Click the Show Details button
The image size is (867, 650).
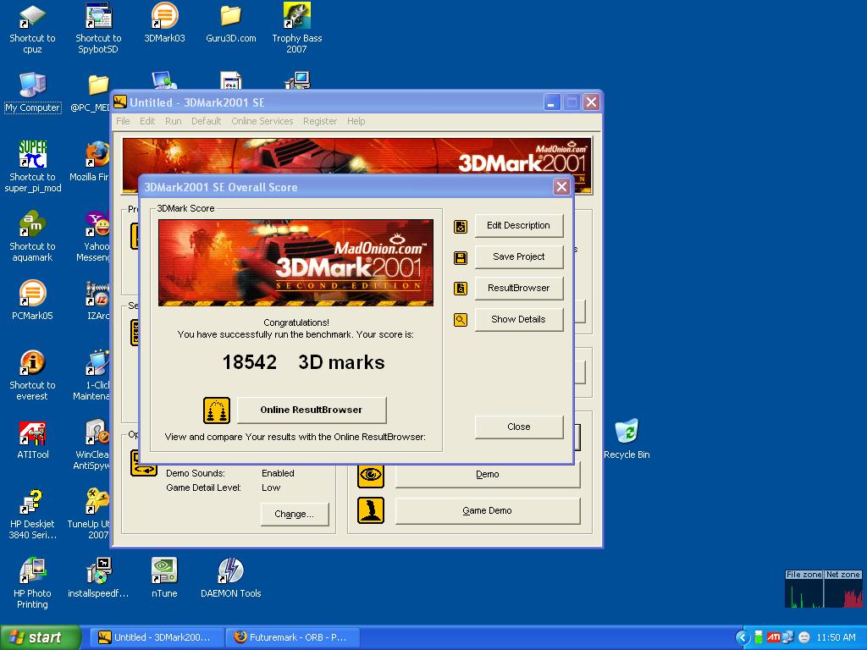[519, 319]
